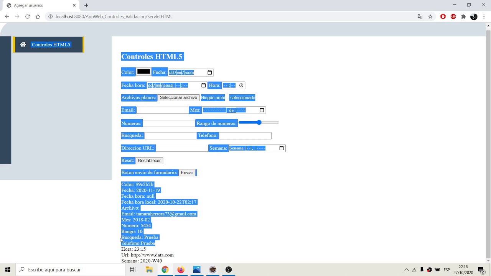The image size is (491, 276).
Task: Click browser back arrow
Action: pyautogui.click(x=7, y=16)
